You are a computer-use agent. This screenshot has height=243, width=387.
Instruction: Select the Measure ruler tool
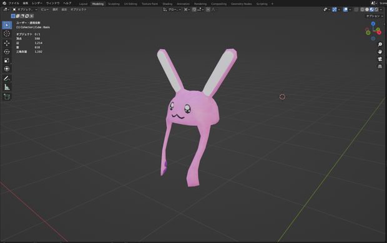point(7,87)
